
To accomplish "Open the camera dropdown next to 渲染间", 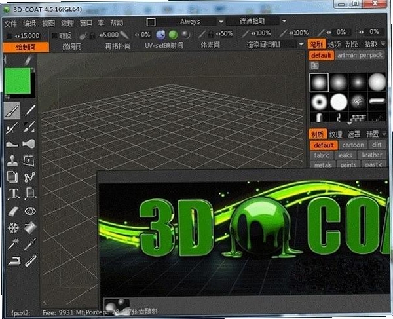I will [x=301, y=45].
